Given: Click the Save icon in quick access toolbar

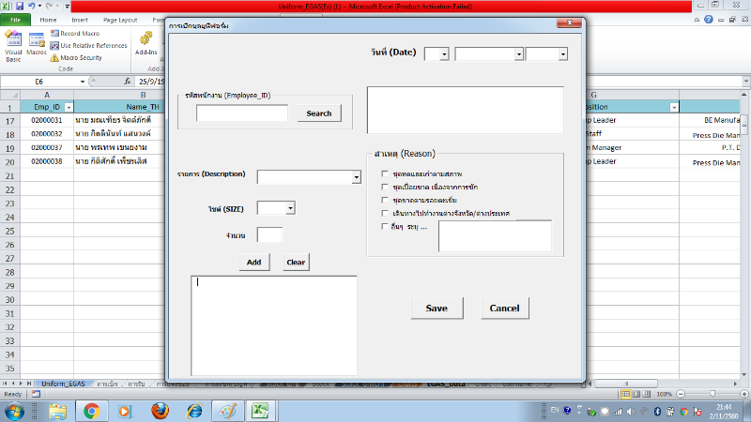Looking at the screenshot, I should coord(22,6).
